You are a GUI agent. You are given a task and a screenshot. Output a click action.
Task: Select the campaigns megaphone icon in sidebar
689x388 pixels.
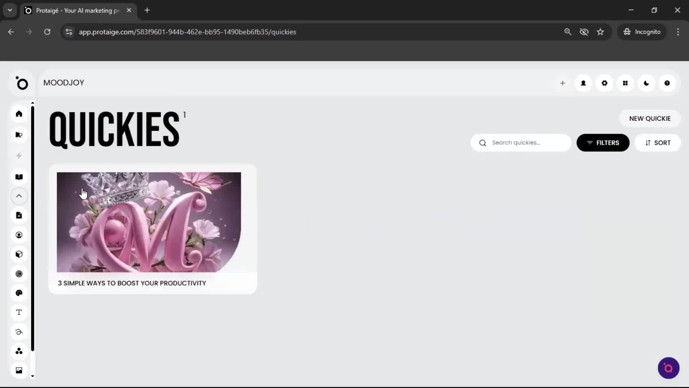19,135
